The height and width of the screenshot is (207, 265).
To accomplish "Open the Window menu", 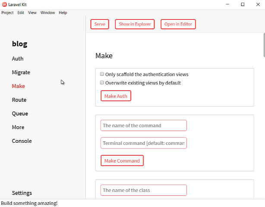I will 47,13.
